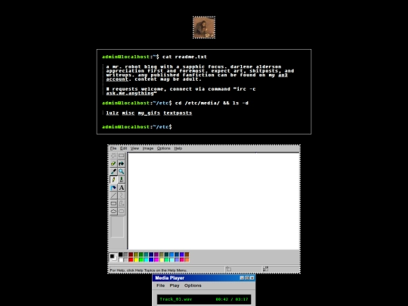Viewport: 408px width, 306px height.
Task: Open the Paint View menu
Action: (x=134, y=148)
